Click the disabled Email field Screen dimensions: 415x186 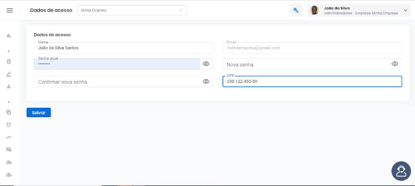point(312,48)
